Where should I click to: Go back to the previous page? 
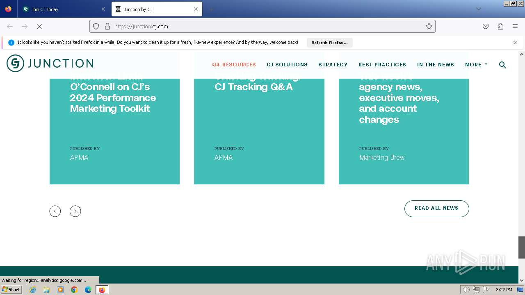pyautogui.click(x=10, y=26)
